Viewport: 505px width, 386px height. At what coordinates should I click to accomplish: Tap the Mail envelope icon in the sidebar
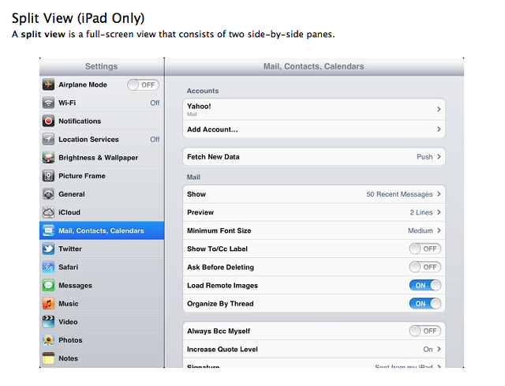tap(48, 230)
